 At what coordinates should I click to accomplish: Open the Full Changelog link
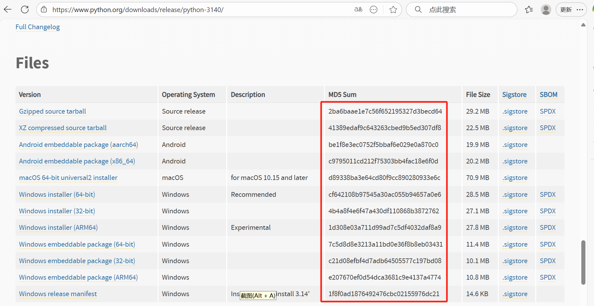click(x=37, y=27)
